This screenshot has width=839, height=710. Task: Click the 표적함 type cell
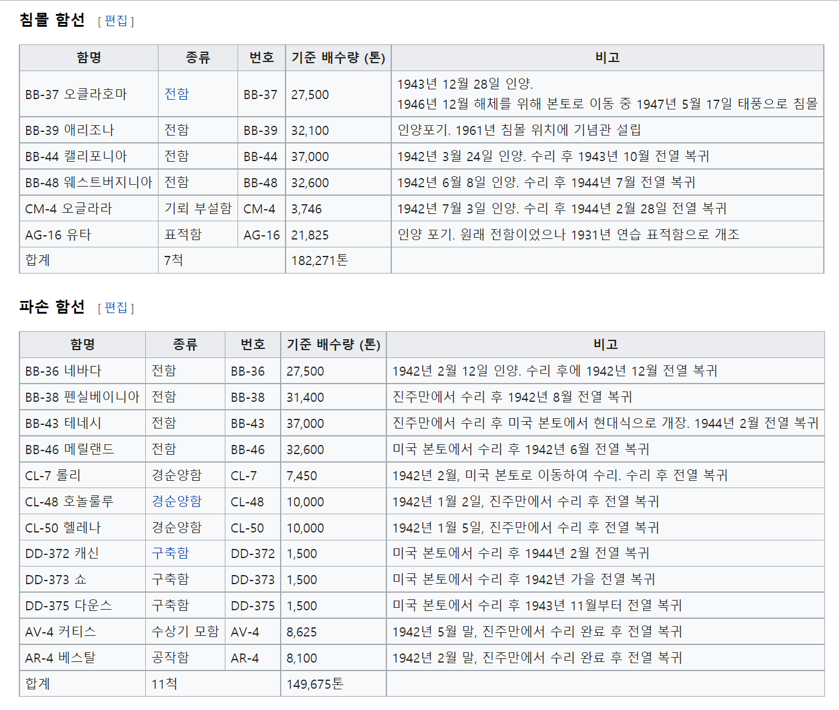[198, 235]
